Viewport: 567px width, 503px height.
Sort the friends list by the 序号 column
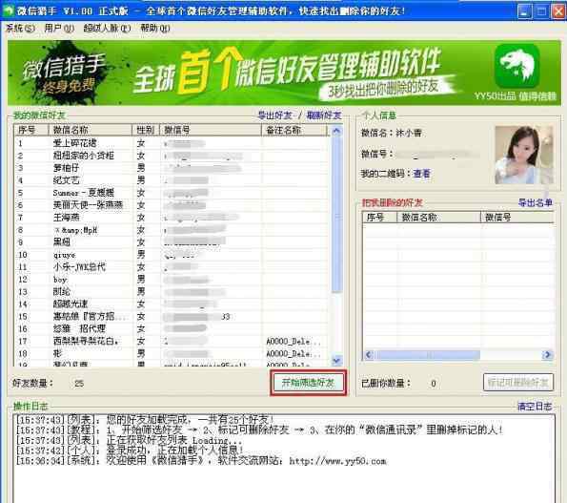tap(31, 130)
